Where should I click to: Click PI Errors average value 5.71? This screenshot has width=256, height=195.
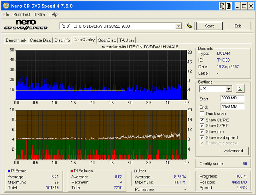(x=55, y=177)
